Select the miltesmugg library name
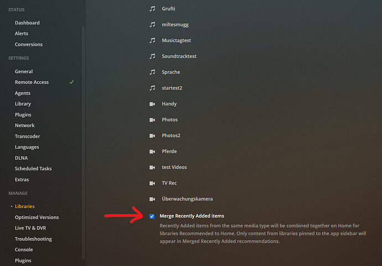 pos(175,24)
